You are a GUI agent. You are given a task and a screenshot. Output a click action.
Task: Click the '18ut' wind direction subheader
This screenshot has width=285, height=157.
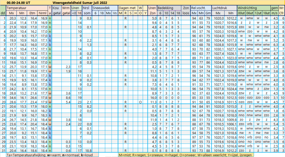click(x=266, y=13)
